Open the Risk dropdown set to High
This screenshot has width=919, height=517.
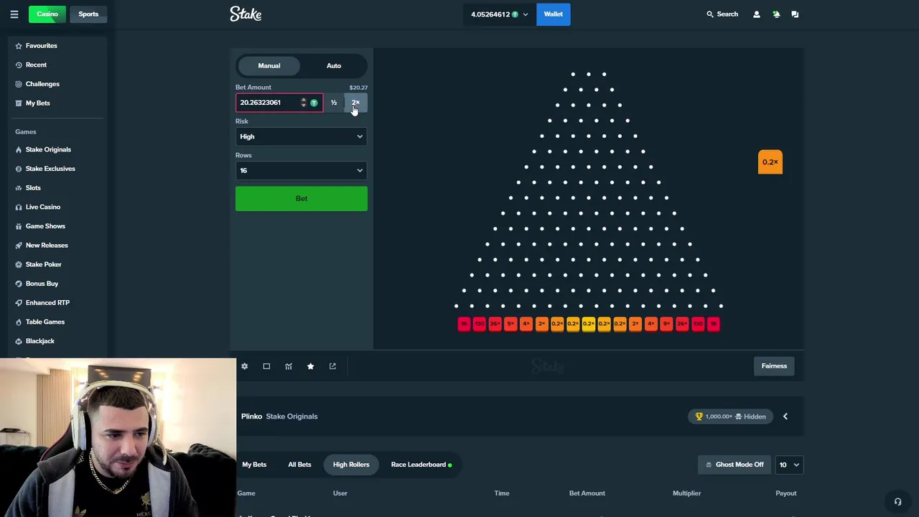point(302,136)
